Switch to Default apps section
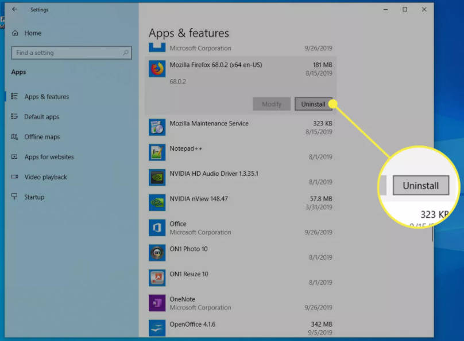 pos(41,117)
